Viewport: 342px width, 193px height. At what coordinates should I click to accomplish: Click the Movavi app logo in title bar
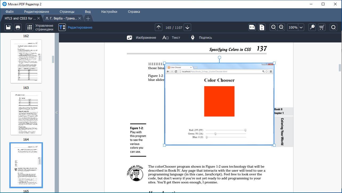pyautogui.click(x=5, y=4)
